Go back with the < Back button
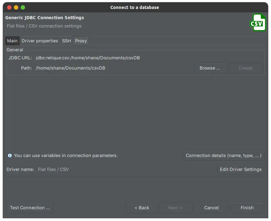 [x=142, y=208]
